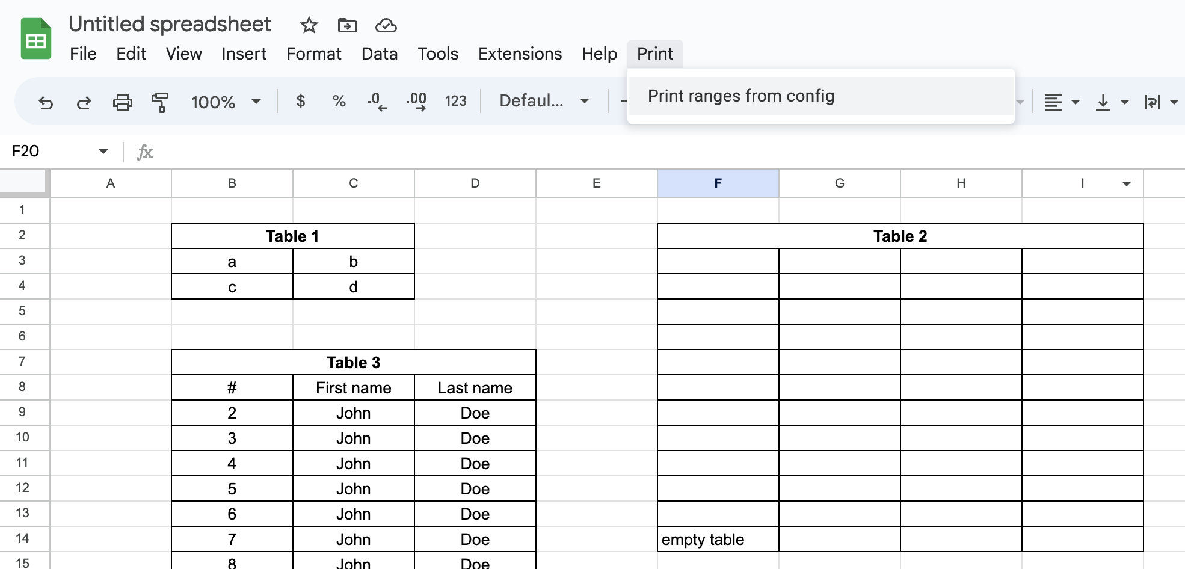Open the Extensions menu

point(520,54)
